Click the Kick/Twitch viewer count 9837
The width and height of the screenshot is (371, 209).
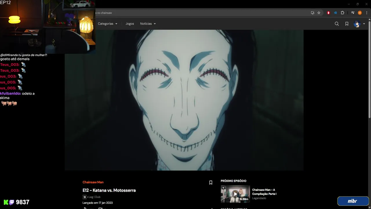click(x=22, y=202)
